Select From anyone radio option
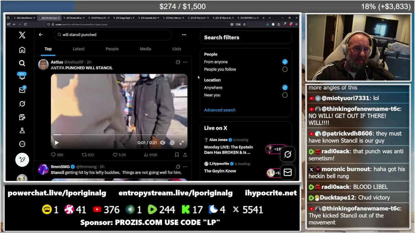 (x=285, y=62)
